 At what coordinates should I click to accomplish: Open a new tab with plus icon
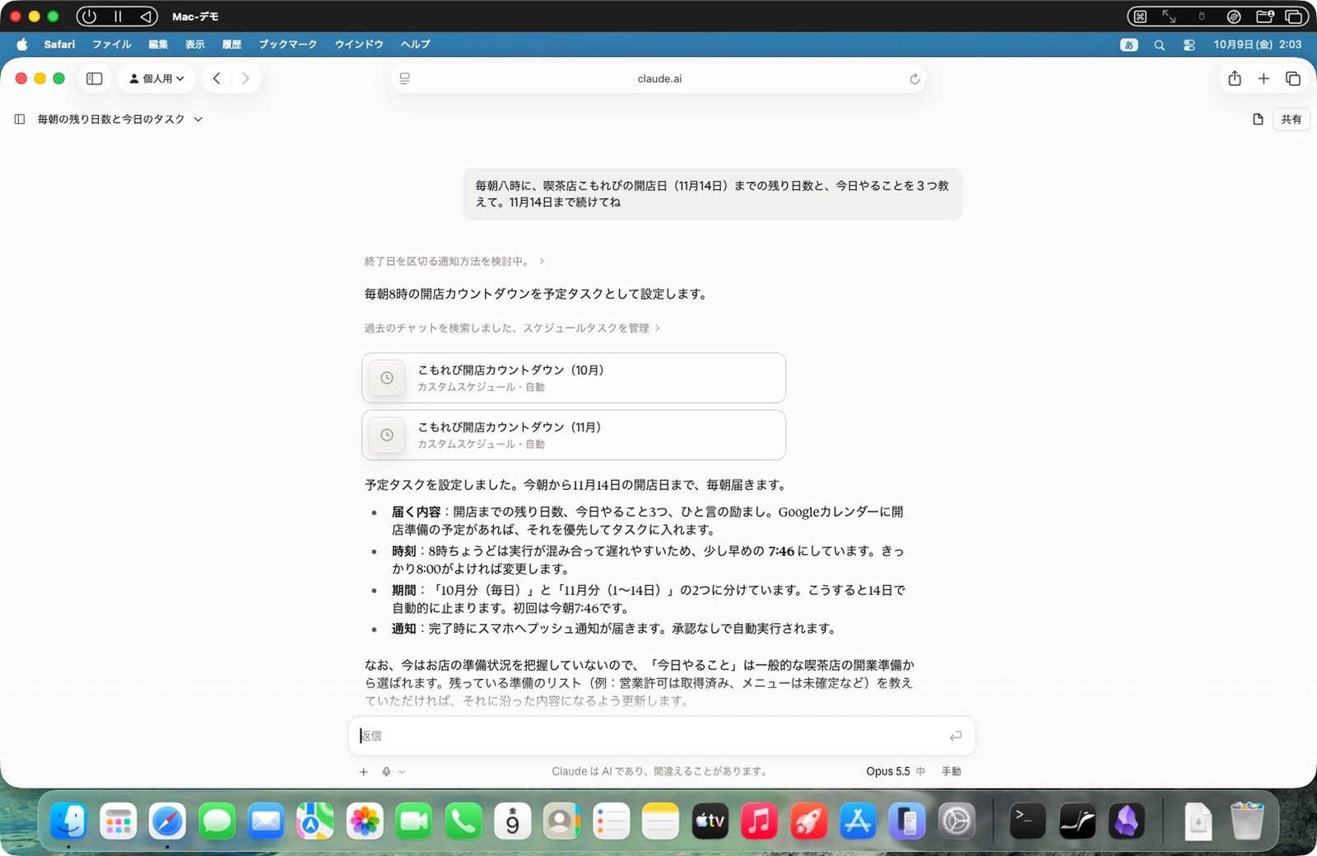(1263, 78)
